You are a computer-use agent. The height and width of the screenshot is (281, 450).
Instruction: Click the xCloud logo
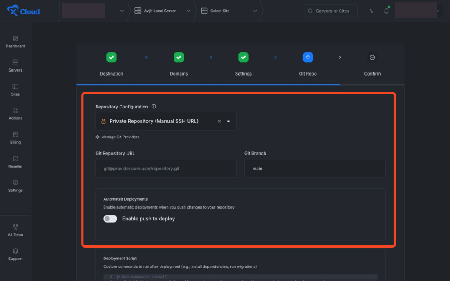(24, 11)
